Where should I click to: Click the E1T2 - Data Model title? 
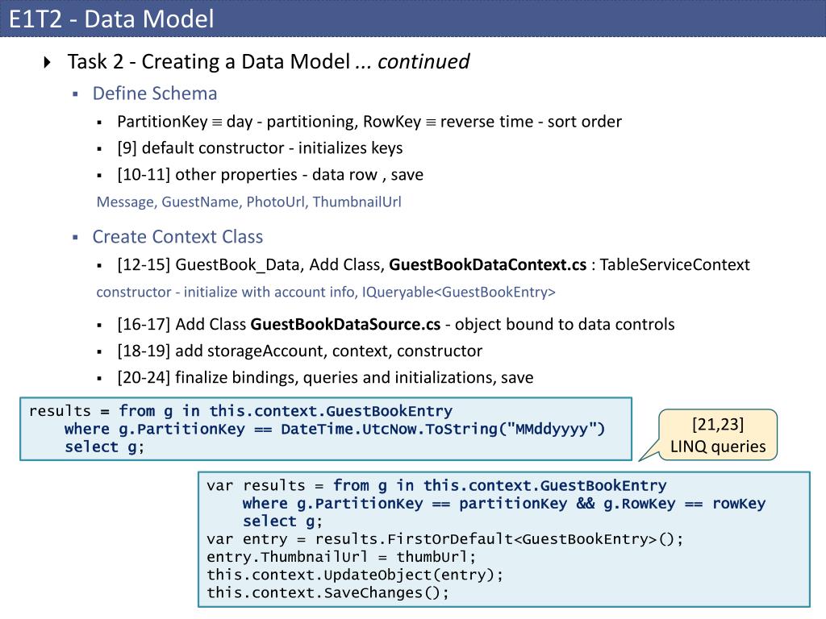[111, 19]
